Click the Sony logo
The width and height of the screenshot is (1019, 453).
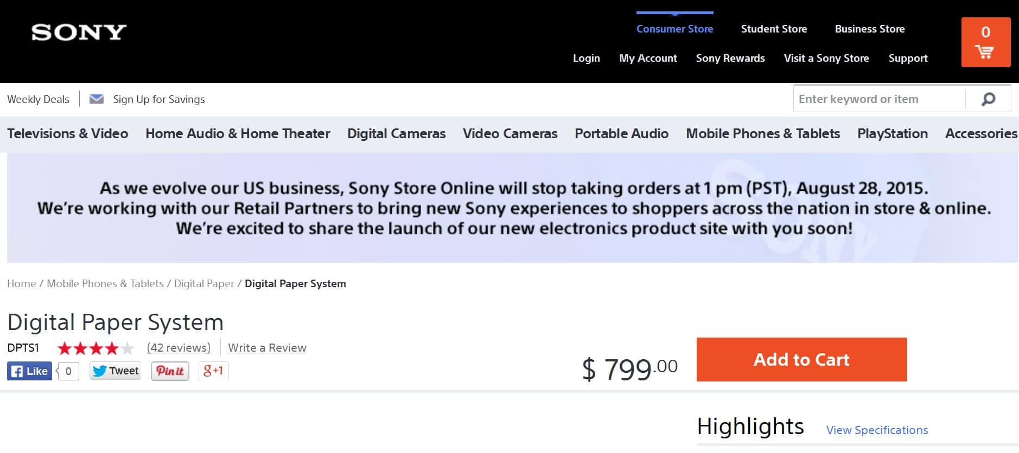point(79,33)
